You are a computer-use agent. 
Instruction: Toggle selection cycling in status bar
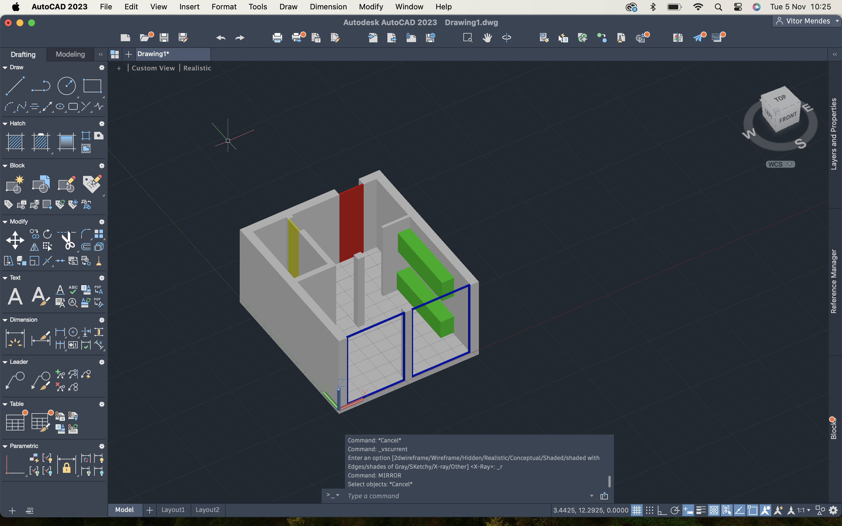(727, 510)
